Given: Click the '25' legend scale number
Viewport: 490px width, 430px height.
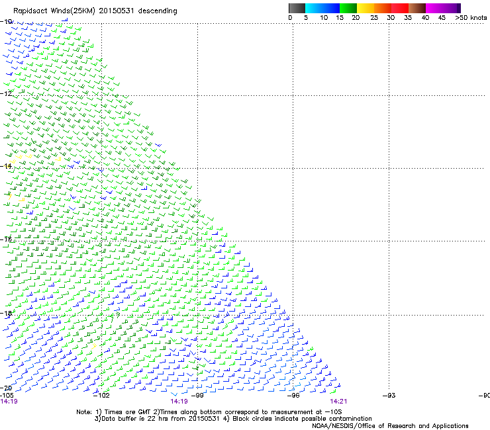Looking at the screenshot, I should (374, 18).
